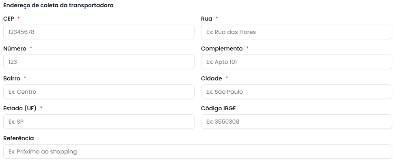Click the "Bairro" label text
Screen dimensions: 394x164
[11, 78]
